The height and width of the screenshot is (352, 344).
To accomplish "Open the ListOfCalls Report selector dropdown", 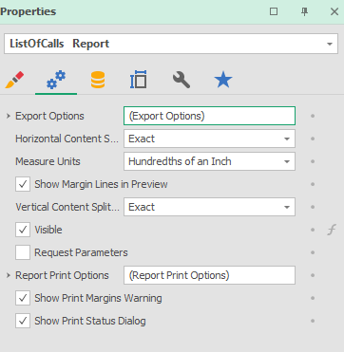I will (330, 44).
